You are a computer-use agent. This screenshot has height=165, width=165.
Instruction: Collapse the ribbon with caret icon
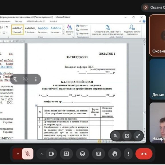click(140, 21)
